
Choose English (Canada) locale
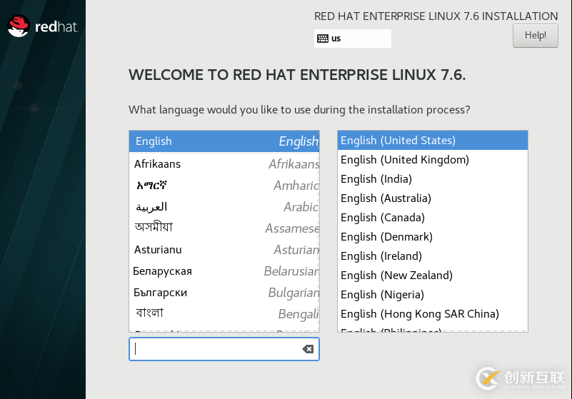(x=432, y=218)
